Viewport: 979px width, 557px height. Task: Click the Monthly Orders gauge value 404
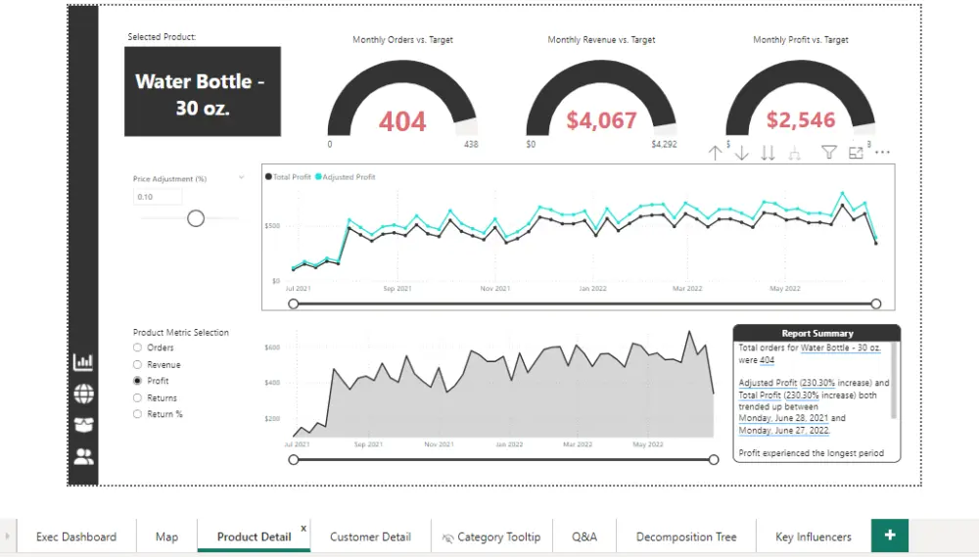pyautogui.click(x=402, y=121)
